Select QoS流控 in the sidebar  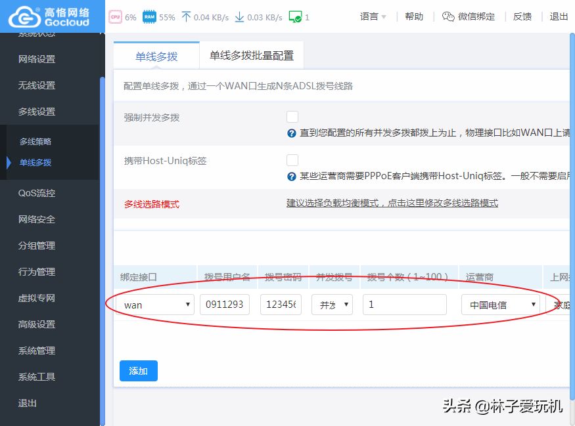point(37,193)
